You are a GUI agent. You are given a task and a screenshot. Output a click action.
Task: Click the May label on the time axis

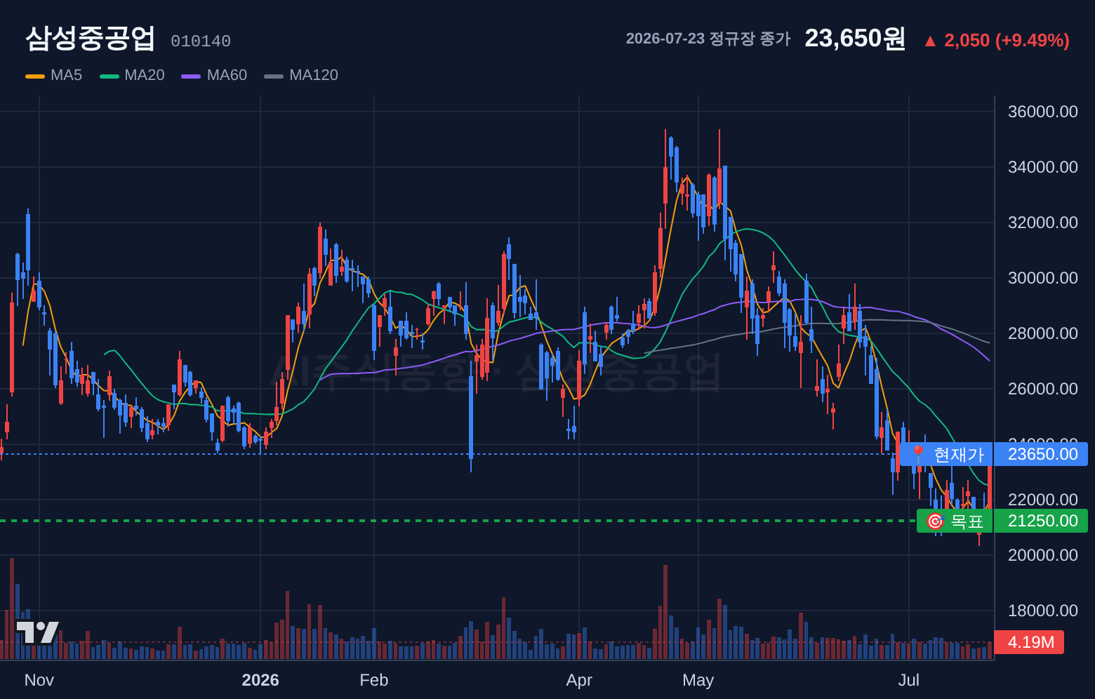point(698,680)
